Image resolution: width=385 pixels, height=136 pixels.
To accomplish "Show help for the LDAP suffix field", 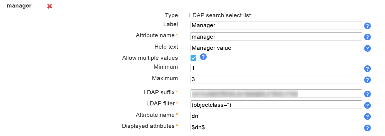I will 367,94.
